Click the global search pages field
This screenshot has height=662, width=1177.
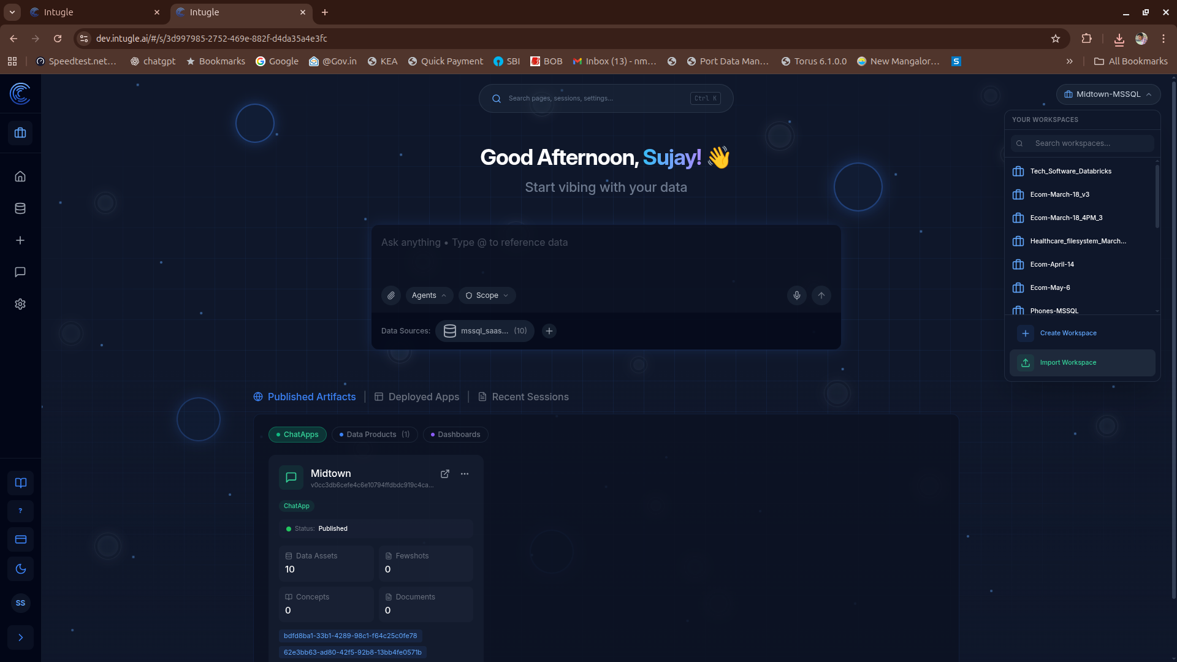click(x=606, y=98)
